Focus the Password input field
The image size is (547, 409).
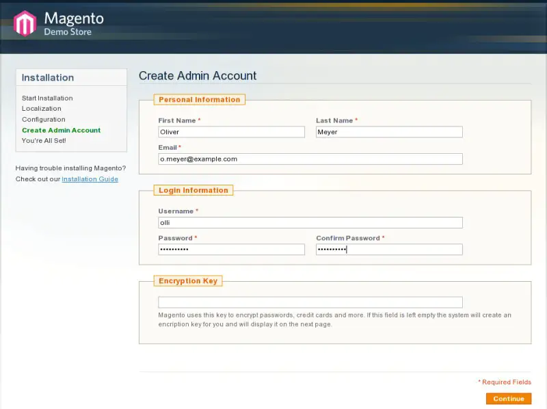tap(231, 249)
